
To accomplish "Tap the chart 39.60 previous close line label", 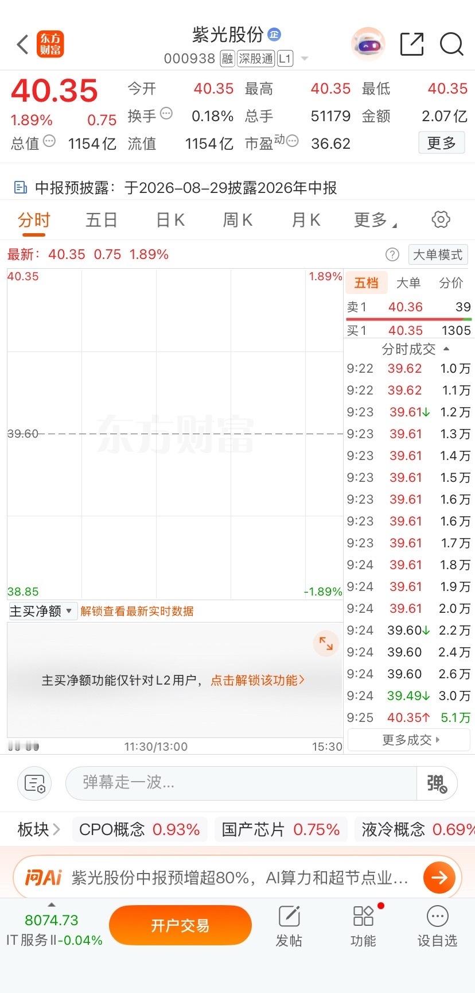I will (23, 434).
